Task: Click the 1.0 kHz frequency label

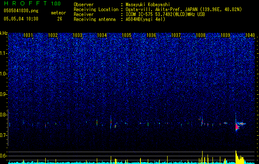Action: click(x=4, y=74)
